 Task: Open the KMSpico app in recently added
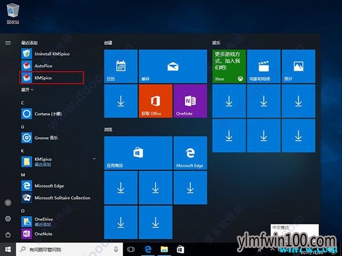51,77
